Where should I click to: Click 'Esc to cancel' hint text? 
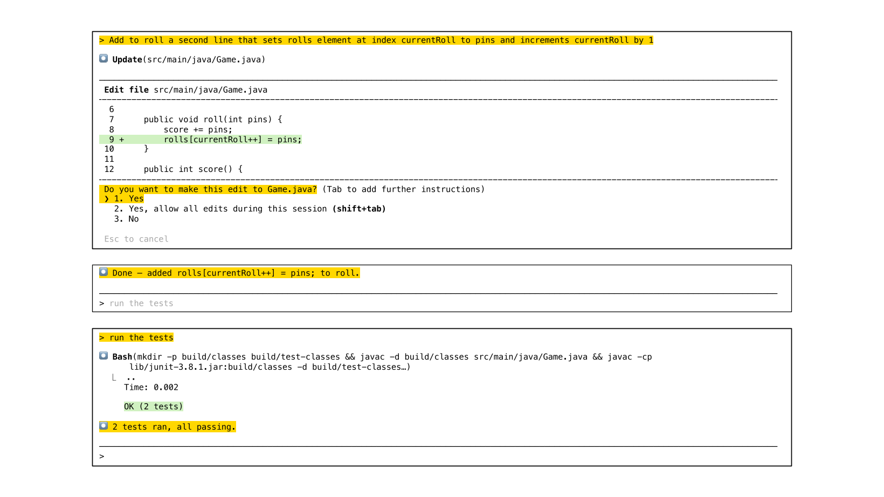click(x=136, y=239)
